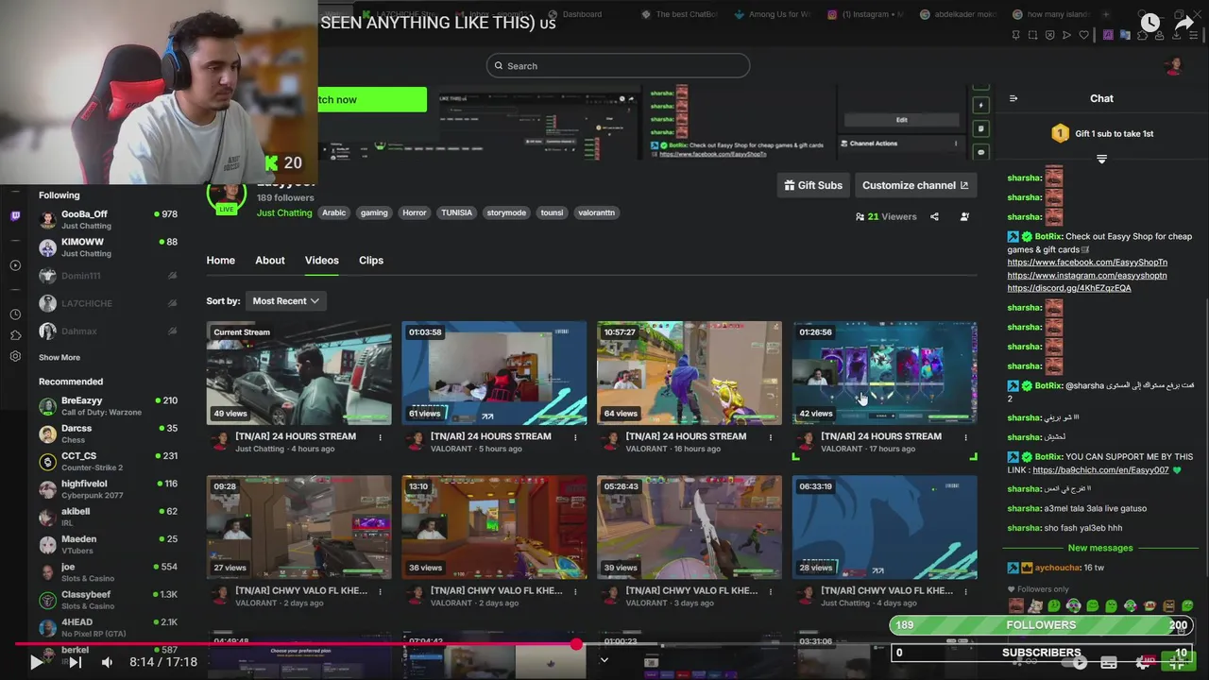1209x680 pixels.
Task: Open YouTube player settings gear
Action: point(1145,662)
